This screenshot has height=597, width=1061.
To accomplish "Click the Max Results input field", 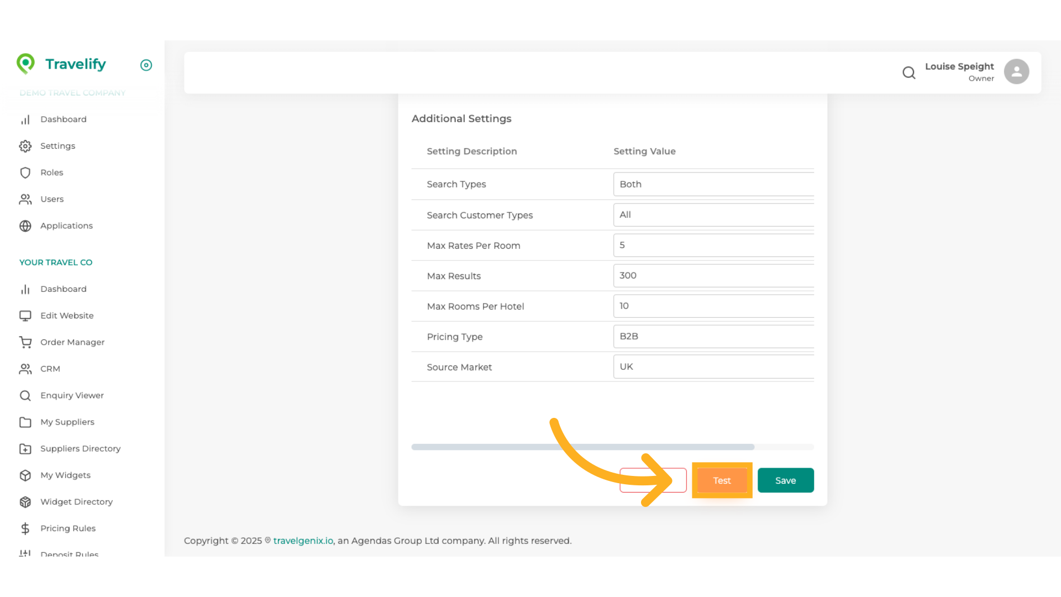I will click(713, 275).
